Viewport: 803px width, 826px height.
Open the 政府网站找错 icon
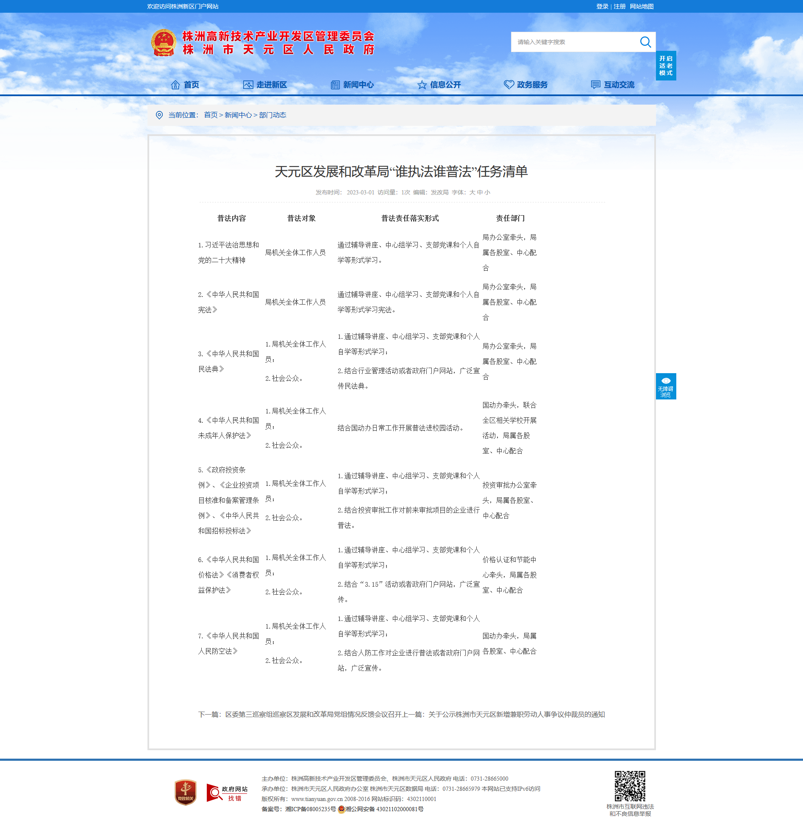227,793
